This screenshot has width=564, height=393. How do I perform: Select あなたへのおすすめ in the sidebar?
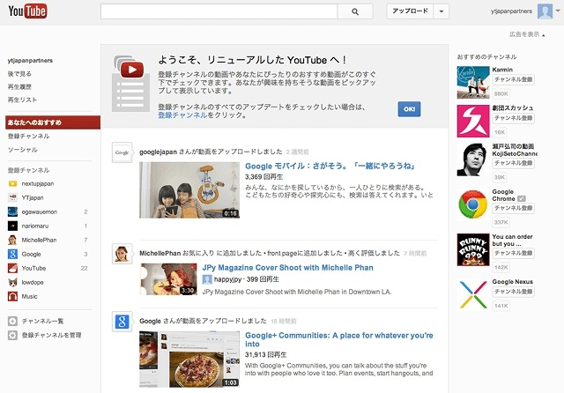53,122
